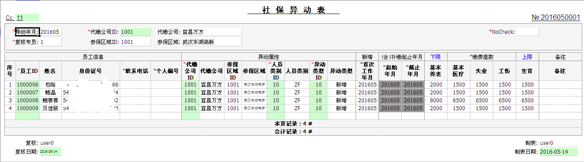Select employee ID 1000009 cell

(28, 108)
